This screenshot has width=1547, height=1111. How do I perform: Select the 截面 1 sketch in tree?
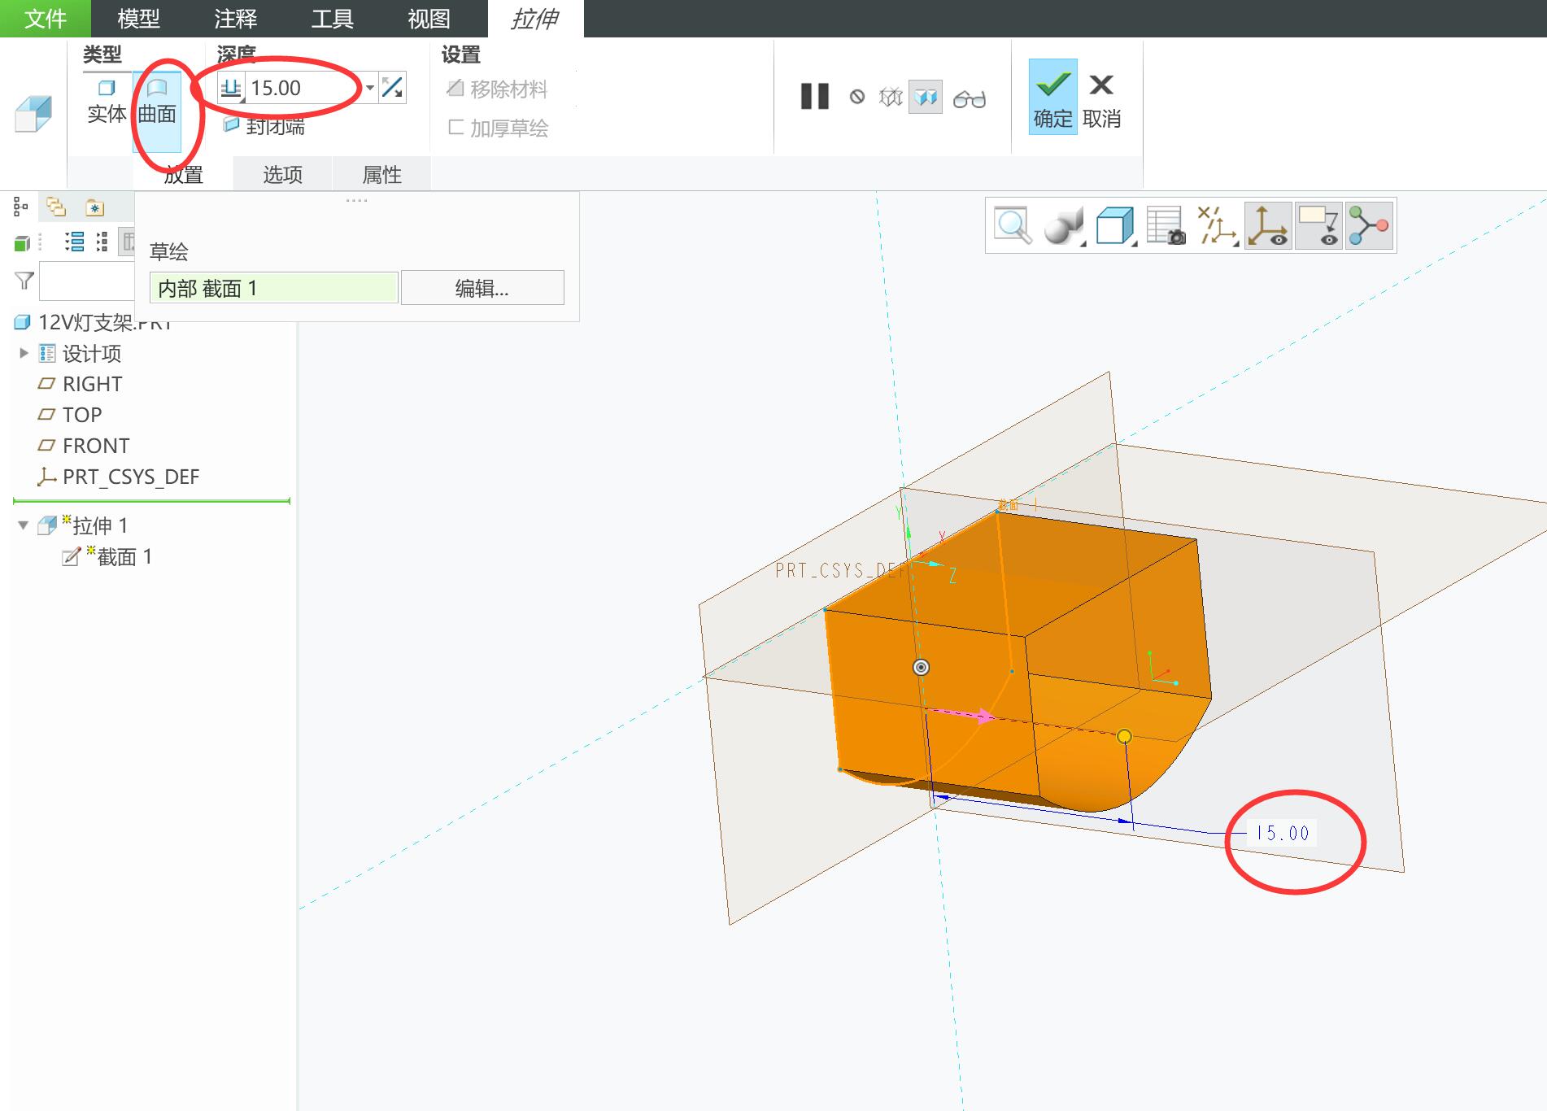[x=107, y=556]
